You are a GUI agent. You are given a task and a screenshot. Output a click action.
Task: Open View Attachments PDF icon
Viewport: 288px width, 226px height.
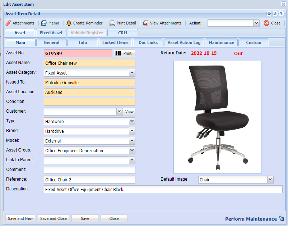click(x=145, y=23)
